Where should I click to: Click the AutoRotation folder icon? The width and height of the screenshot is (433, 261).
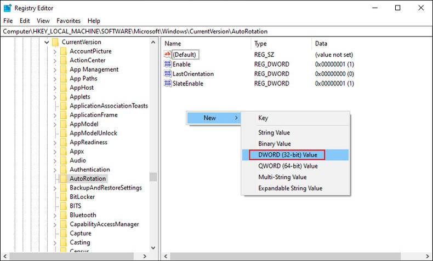[64, 178]
